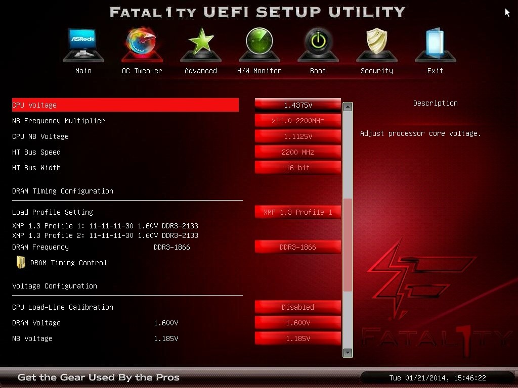Select the DRAM Voltage label
Viewport: 518px width, 388px height.
click(x=36, y=323)
